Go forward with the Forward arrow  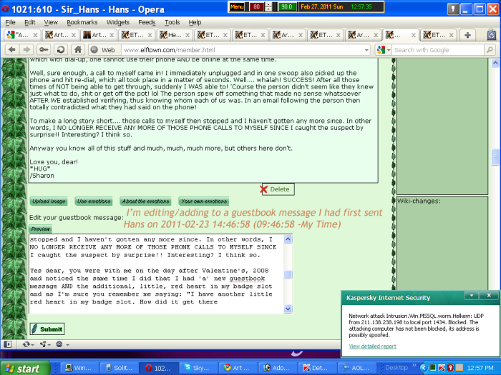[27, 50]
